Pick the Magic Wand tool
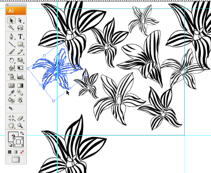The width and height of the screenshot is (211, 173). tap(11, 28)
